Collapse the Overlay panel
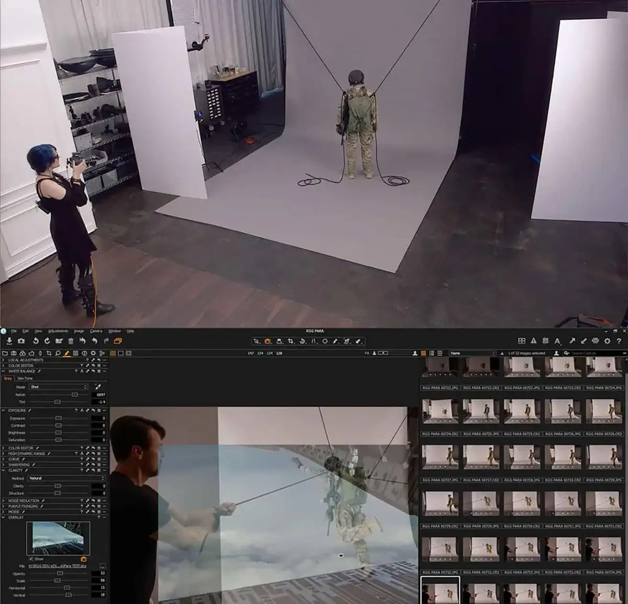628x604 pixels. tap(4, 518)
